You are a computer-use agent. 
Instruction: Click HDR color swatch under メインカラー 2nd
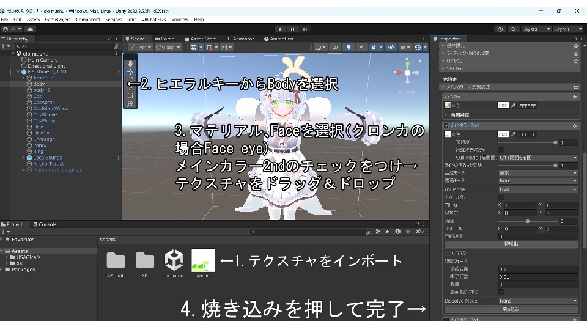click(503, 134)
